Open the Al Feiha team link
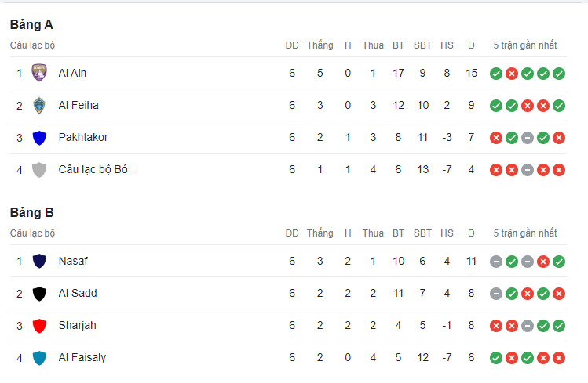 [79, 105]
